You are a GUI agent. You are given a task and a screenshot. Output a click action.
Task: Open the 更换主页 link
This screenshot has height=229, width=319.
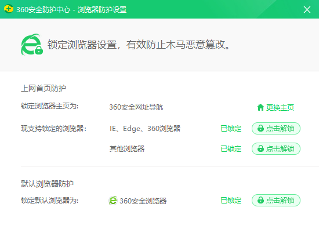tap(280, 107)
